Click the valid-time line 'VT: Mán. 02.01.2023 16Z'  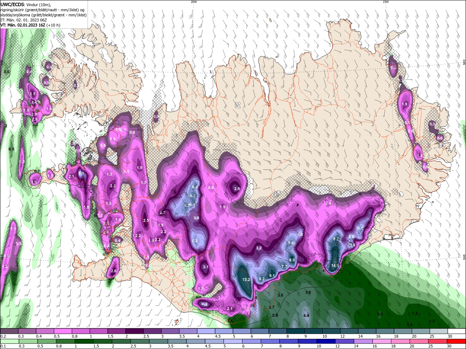point(23,25)
